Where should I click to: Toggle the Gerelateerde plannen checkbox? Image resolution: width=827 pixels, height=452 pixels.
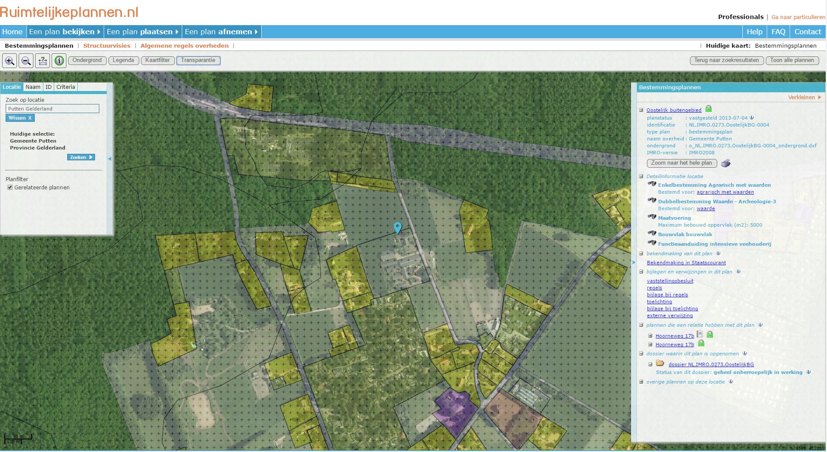pyautogui.click(x=10, y=188)
